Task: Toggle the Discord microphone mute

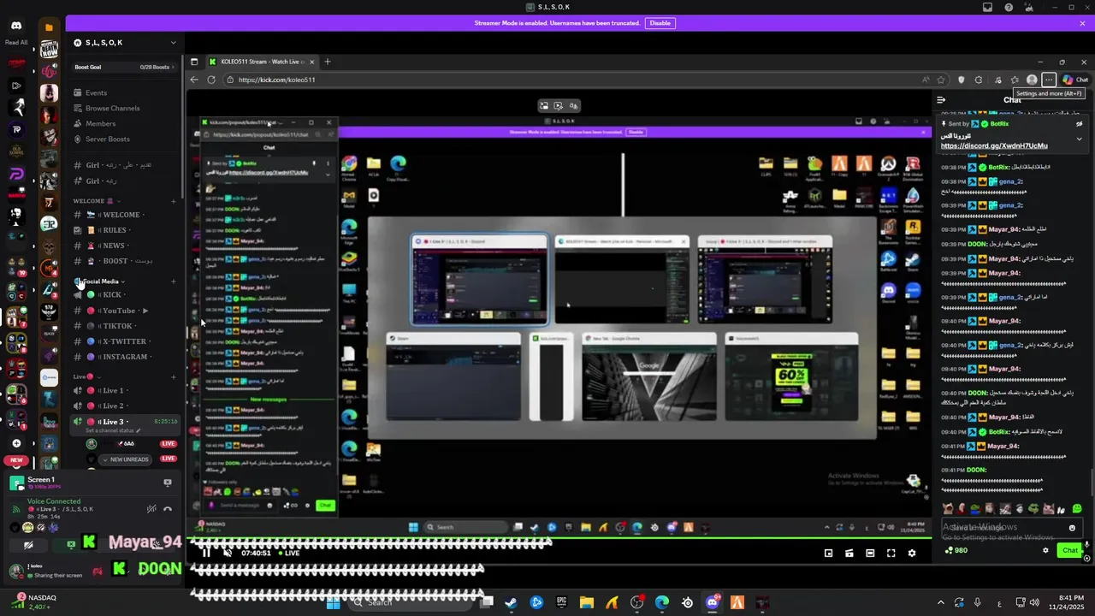Action: [98, 571]
